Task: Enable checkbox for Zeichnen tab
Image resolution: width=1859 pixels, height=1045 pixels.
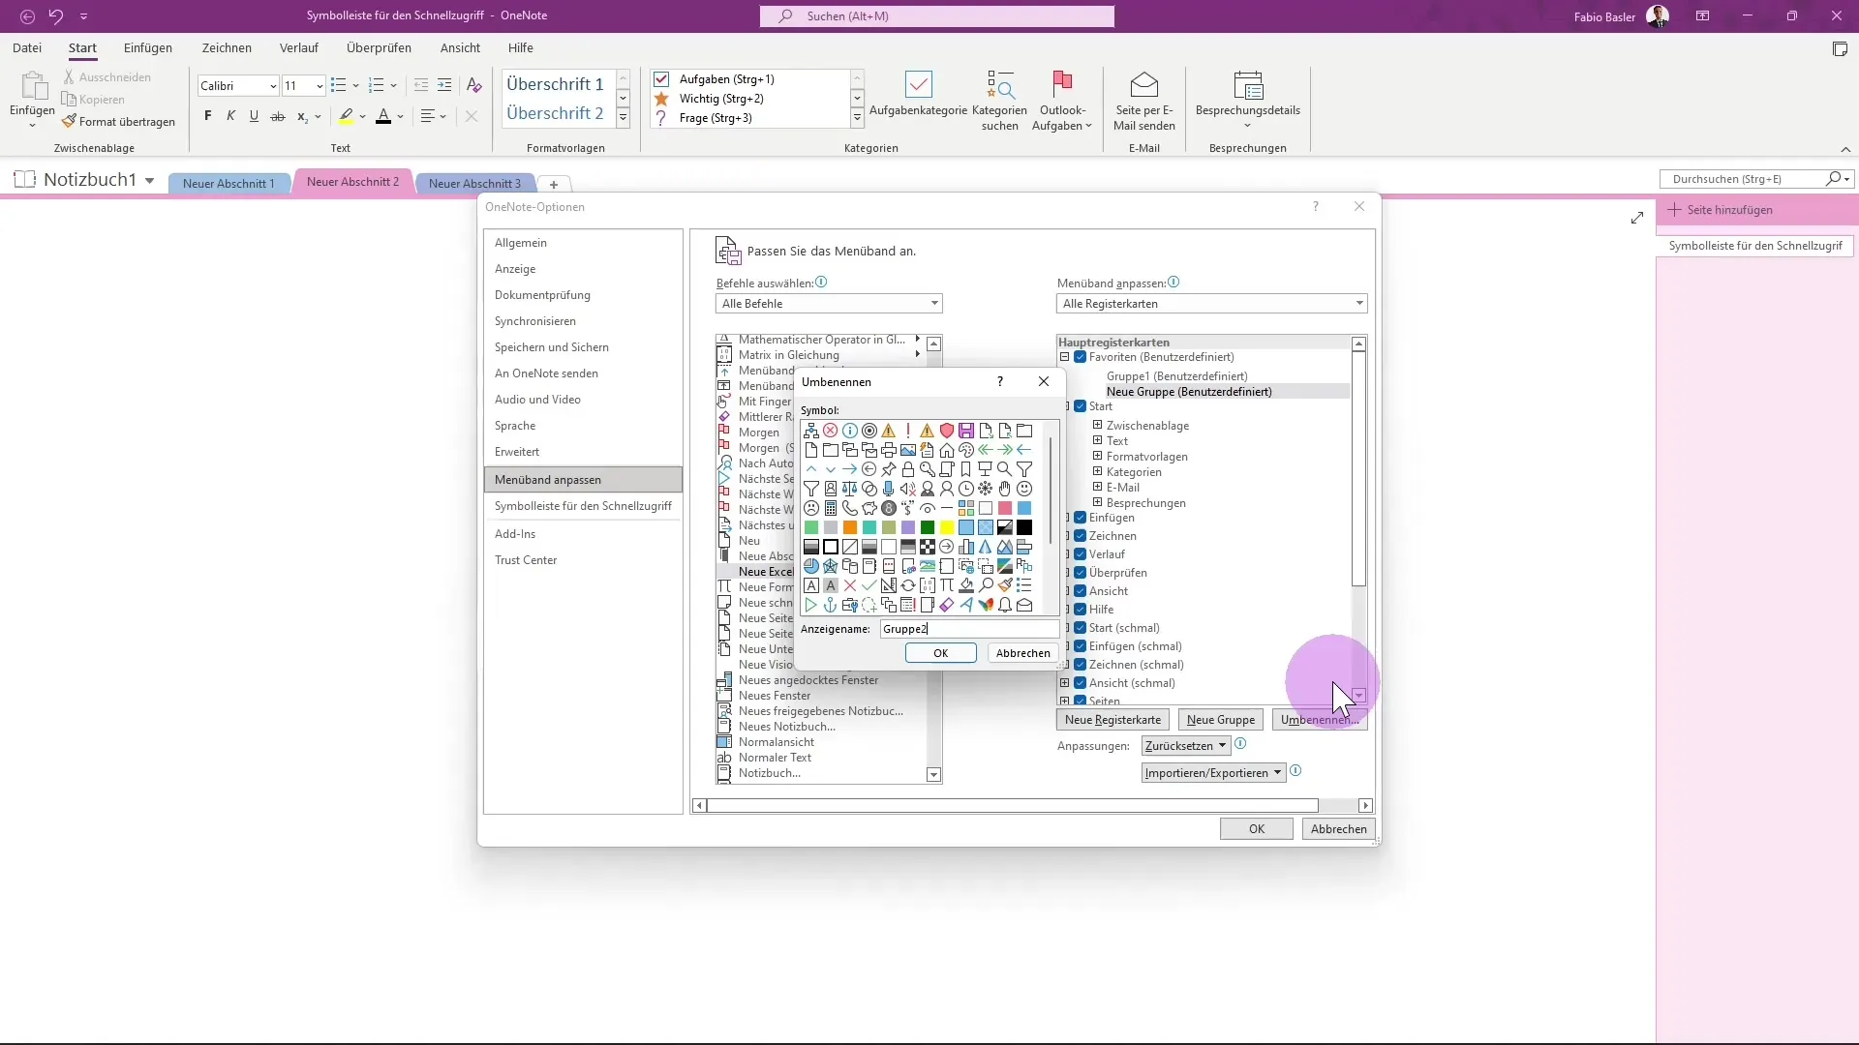Action: [1081, 535]
